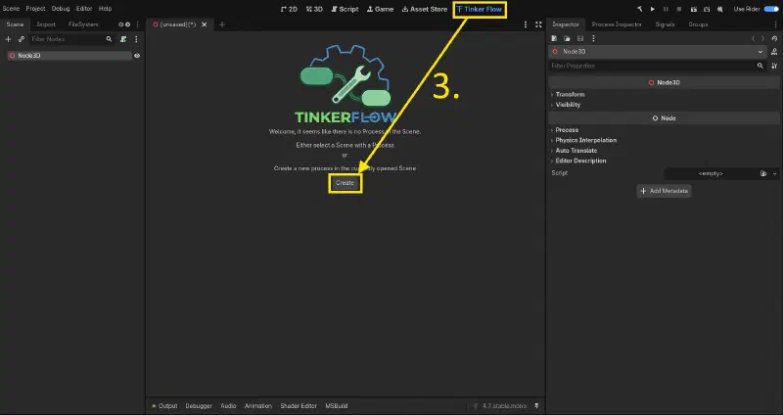Open the Debug menu
This screenshot has height=415, width=783.
coord(61,9)
